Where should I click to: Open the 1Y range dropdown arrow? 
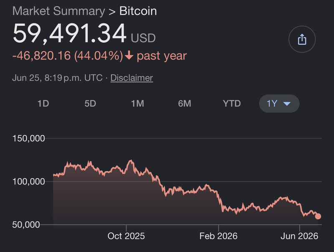tap(287, 104)
